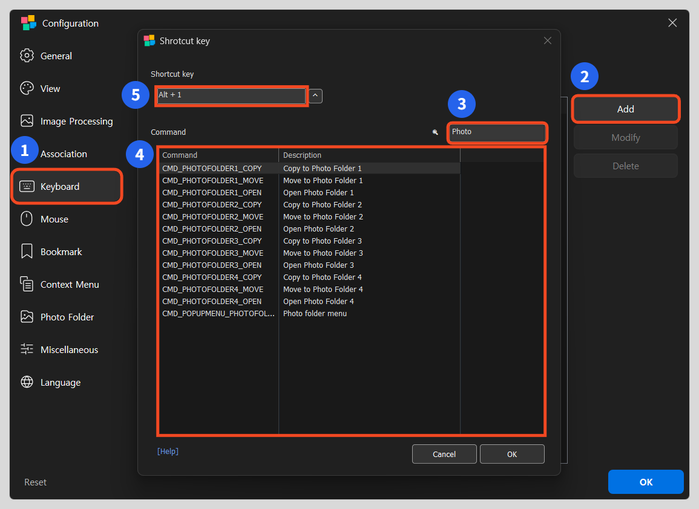Select the CMD_PHOTOFOLDER1_OPEN row
The width and height of the screenshot is (699, 509).
(x=309, y=192)
